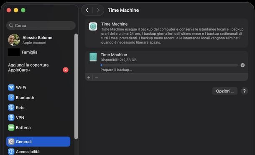255x155 pixels.
Task: Click Time Machine description paragraph
Action: pyautogui.click(x=172, y=36)
